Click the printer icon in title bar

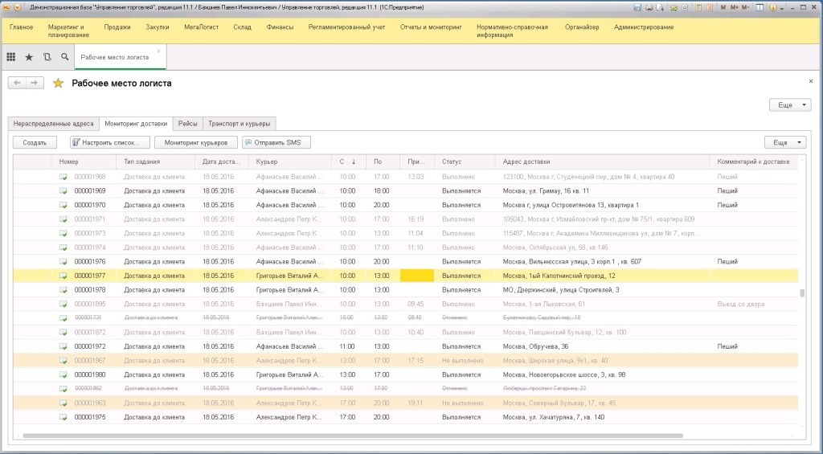coord(649,8)
